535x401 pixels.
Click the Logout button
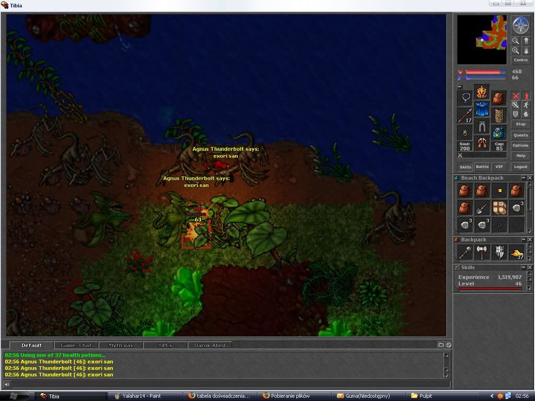[521, 167]
